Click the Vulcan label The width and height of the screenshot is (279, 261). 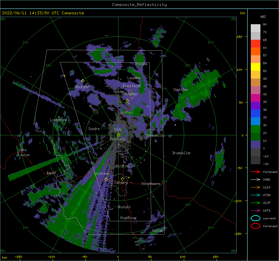click(158, 231)
